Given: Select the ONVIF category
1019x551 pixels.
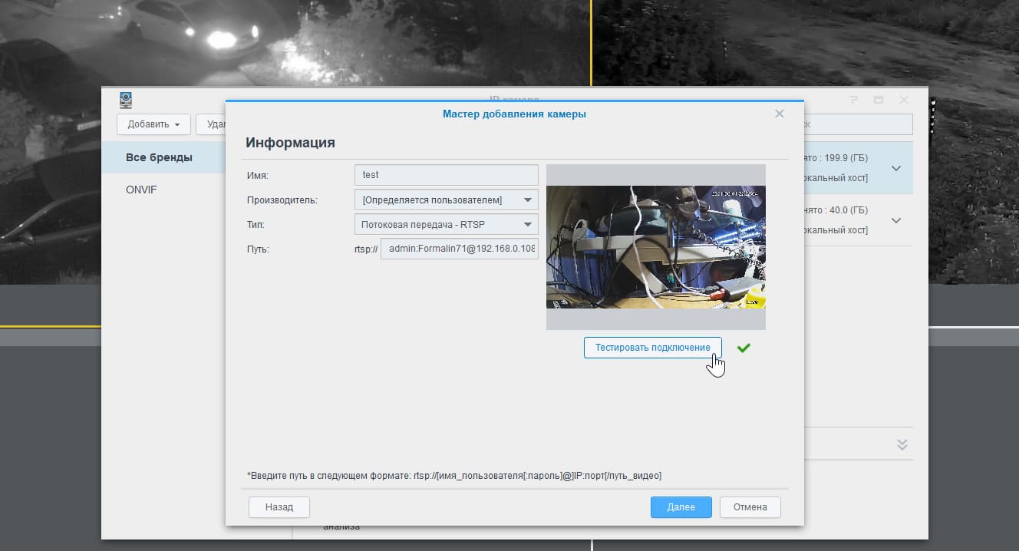Looking at the screenshot, I should coord(141,189).
